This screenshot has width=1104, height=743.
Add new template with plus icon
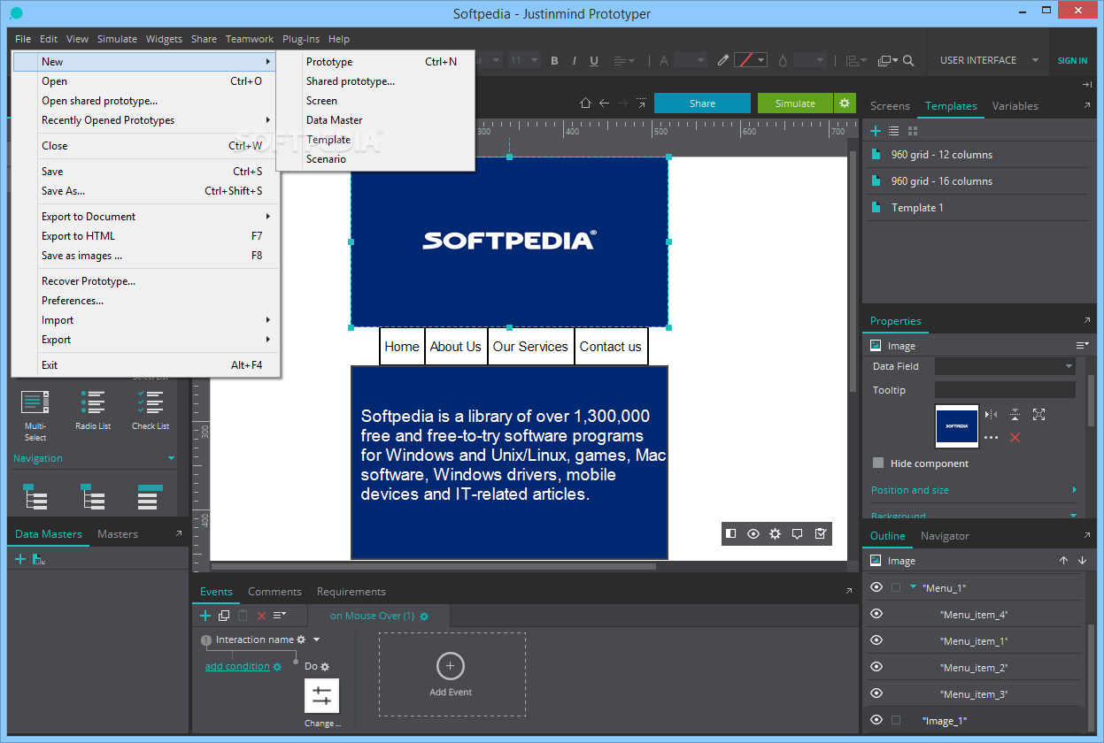[x=875, y=131]
